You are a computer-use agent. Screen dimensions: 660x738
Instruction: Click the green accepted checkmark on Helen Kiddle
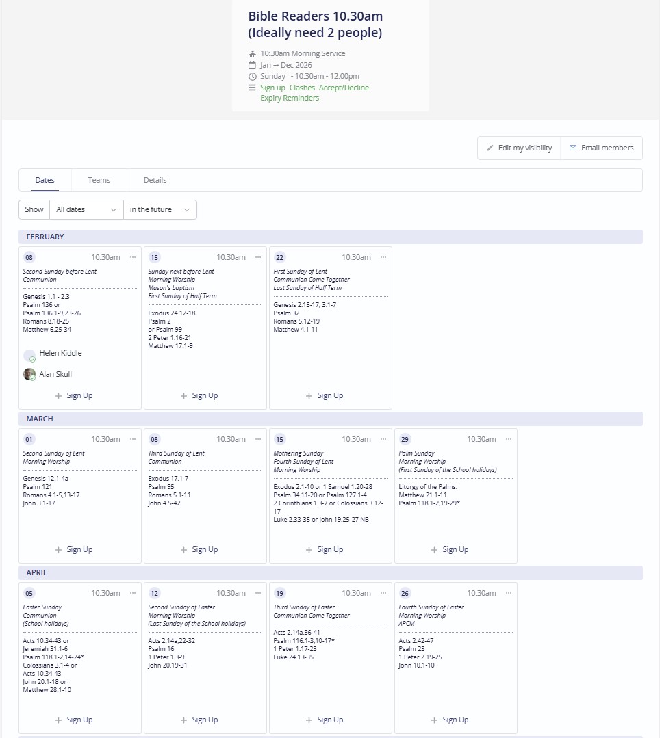click(33, 359)
